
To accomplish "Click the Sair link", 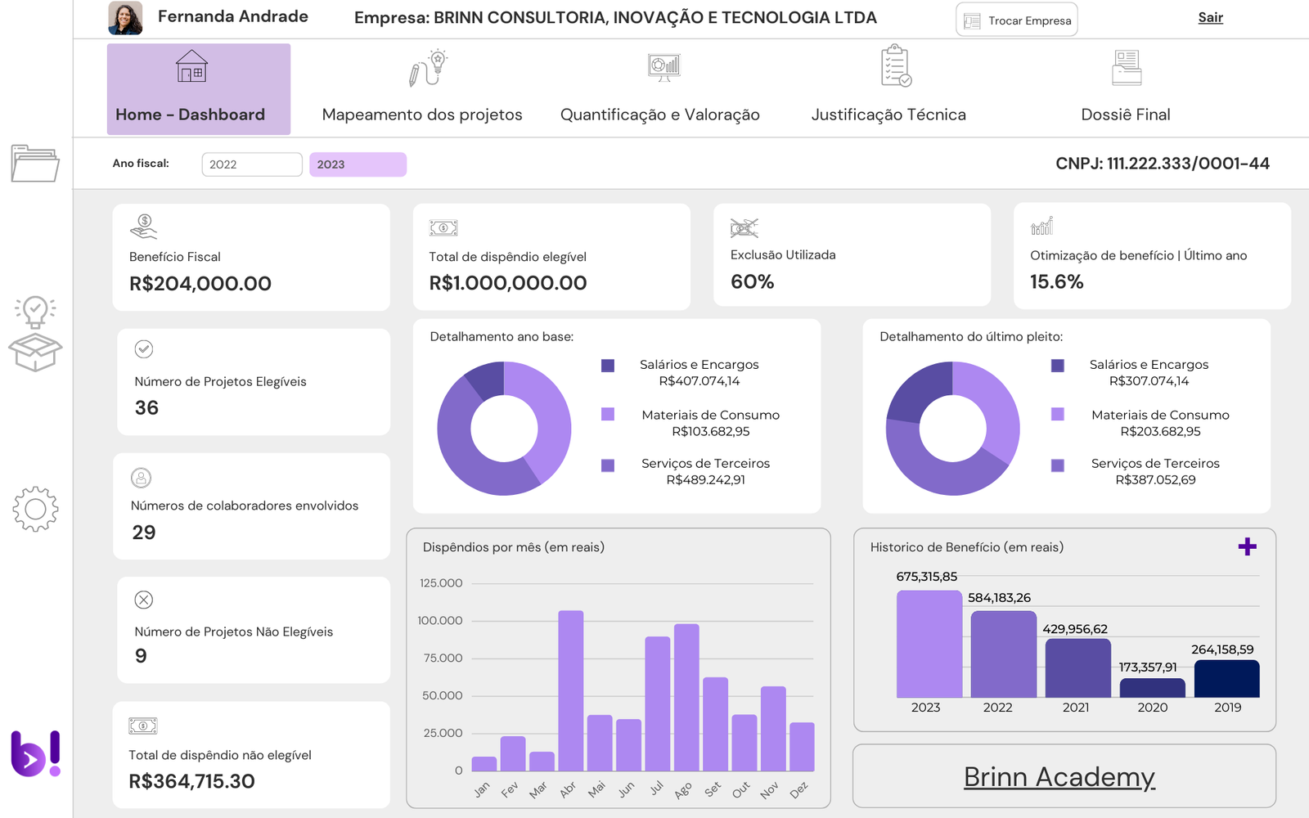I will (x=1211, y=18).
